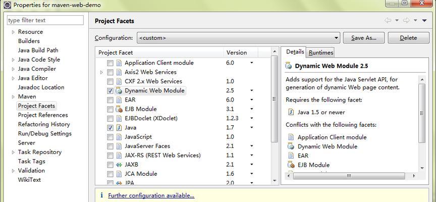This screenshot has height=202, width=436.
Task: Expand the Axis2 Web Services tree node
Action: pyautogui.click(x=101, y=72)
